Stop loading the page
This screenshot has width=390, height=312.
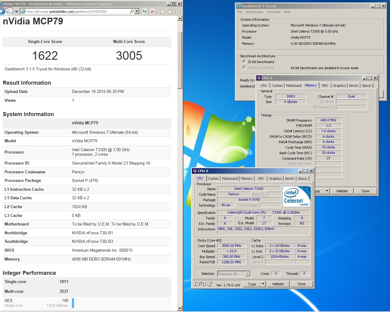click(x=152, y=12)
